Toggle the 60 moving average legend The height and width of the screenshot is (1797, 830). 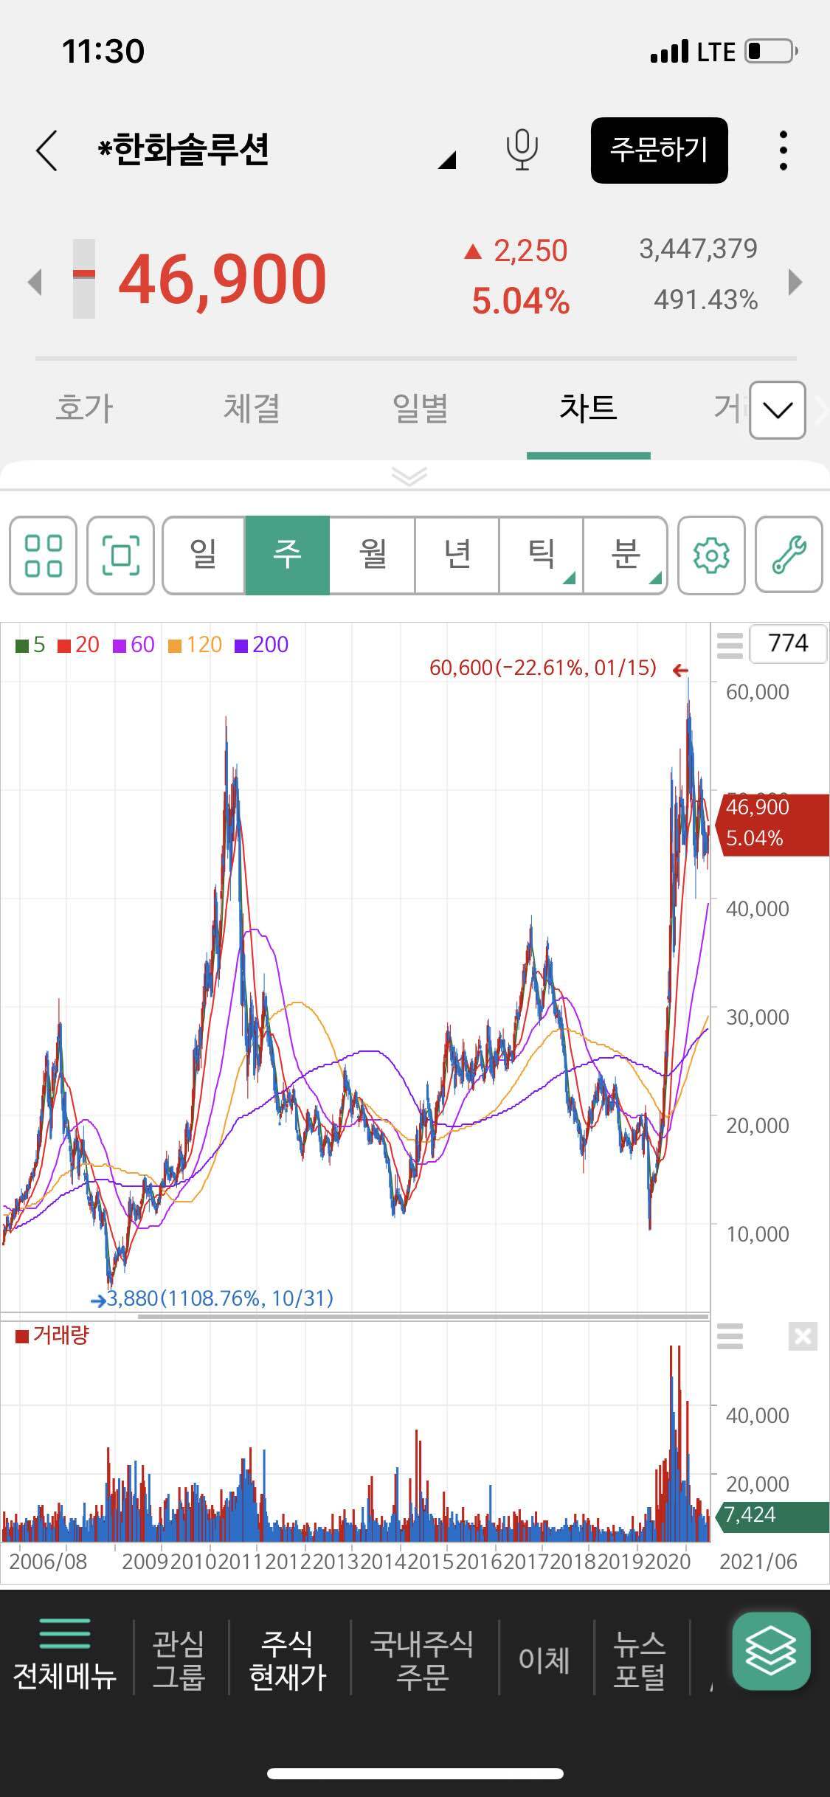(x=134, y=645)
